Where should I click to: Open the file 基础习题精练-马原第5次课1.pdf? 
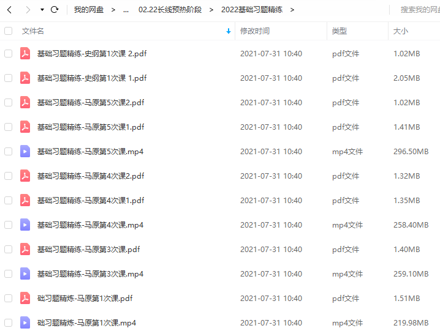tap(91, 127)
